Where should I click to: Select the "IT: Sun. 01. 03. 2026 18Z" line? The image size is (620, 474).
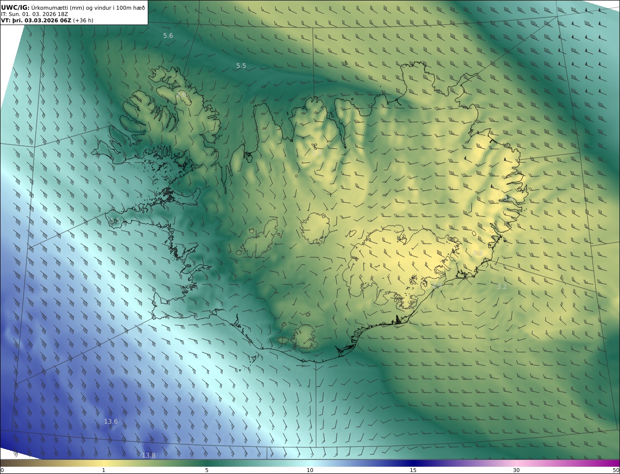(34, 14)
